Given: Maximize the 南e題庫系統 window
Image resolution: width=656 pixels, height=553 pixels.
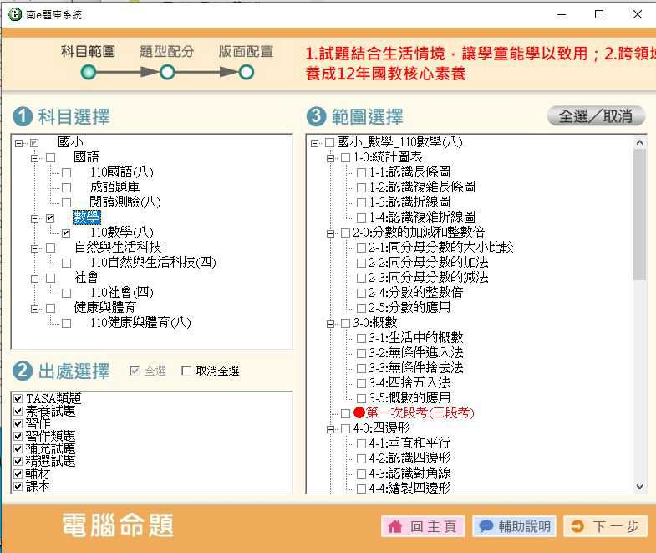Looking at the screenshot, I should pos(599,14).
